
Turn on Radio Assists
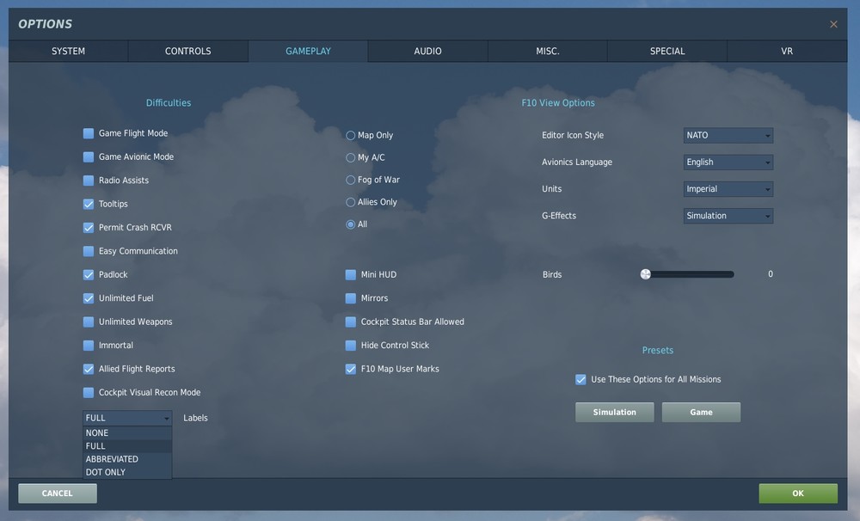pyautogui.click(x=89, y=181)
